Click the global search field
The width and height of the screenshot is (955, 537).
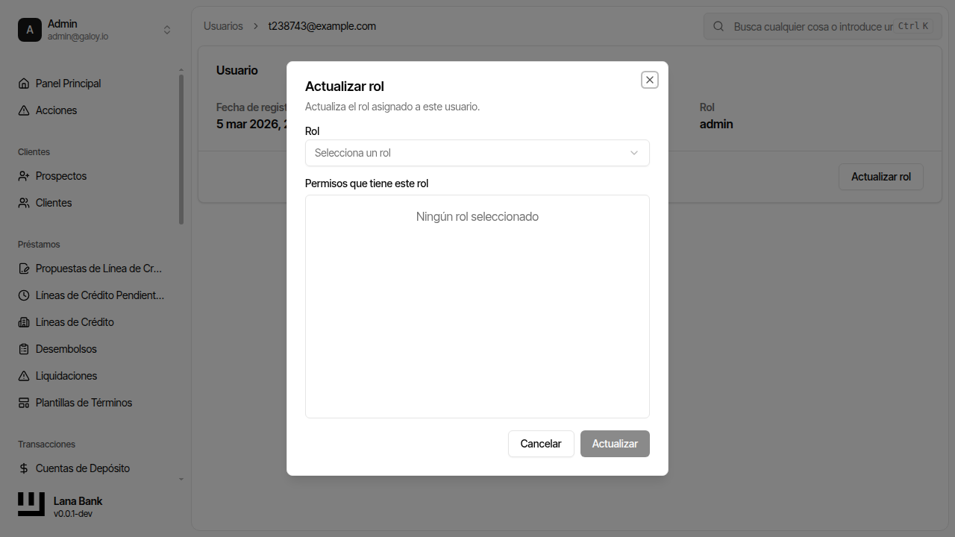[821, 26]
